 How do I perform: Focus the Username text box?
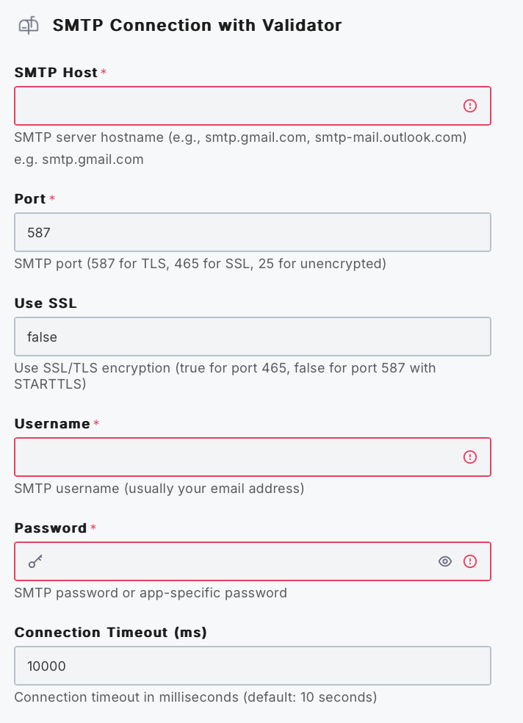click(x=235, y=457)
